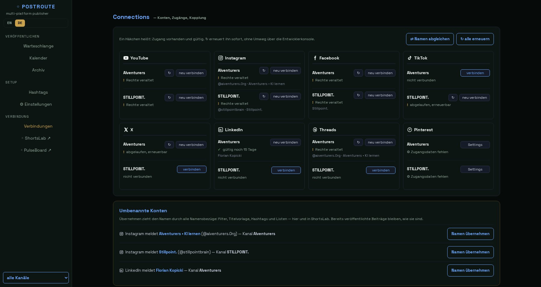
Task: Refresh the Threads Alventurers access token
Action: (358, 142)
